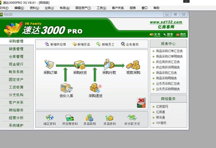The image size is (216, 148).
Task: Click the VIP服务 network service link
Action: coord(161,123)
